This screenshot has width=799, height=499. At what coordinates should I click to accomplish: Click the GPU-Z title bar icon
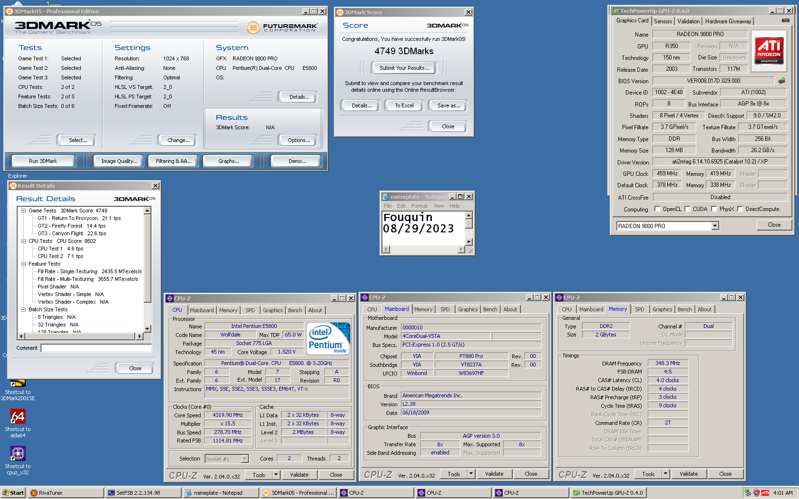click(x=616, y=11)
